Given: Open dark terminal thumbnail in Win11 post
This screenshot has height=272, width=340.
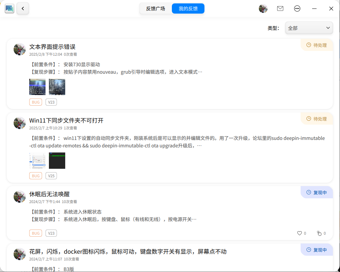Looking at the screenshot, I should (57, 161).
